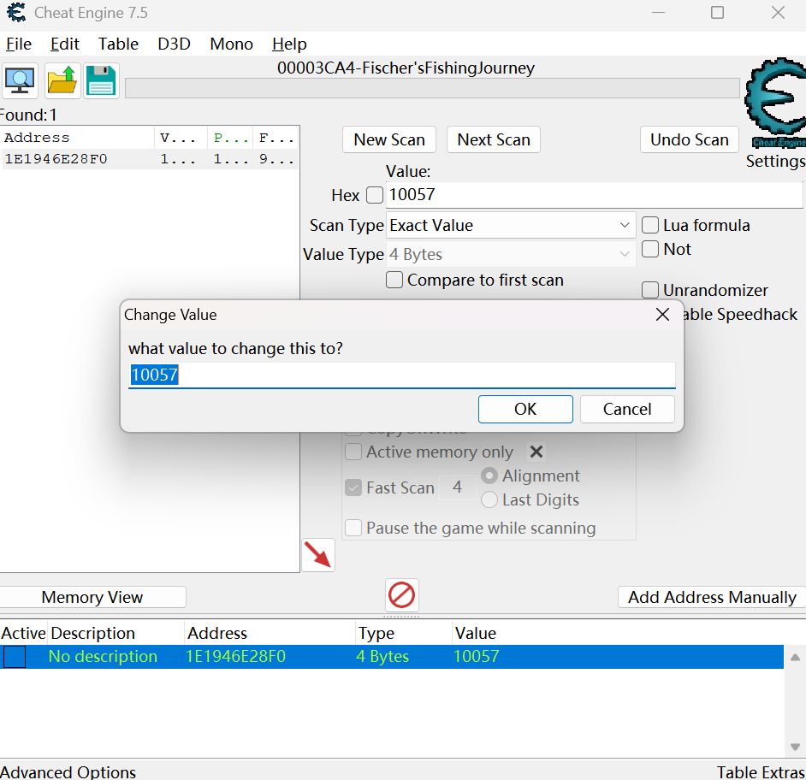
Task: Open the Help menu
Action: [x=289, y=44]
